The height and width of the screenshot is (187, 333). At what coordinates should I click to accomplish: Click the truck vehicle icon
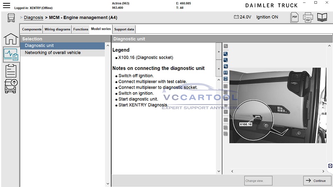pyautogui.click(x=11, y=17)
